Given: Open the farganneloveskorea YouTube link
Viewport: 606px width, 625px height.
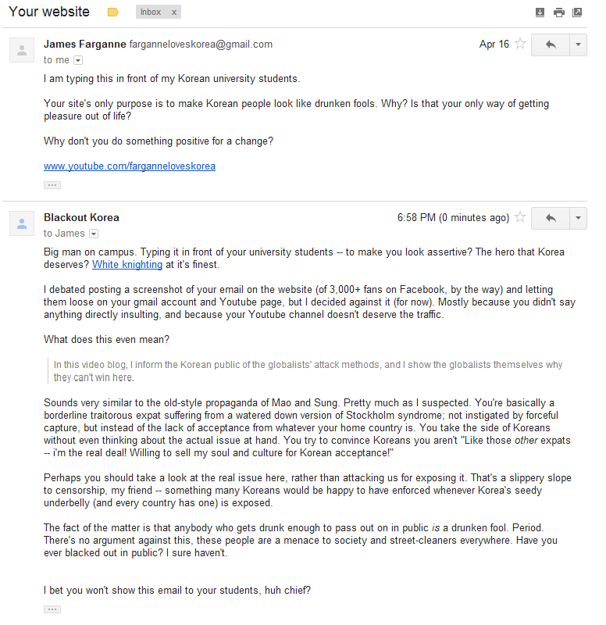Looking at the screenshot, I should (130, 166).
